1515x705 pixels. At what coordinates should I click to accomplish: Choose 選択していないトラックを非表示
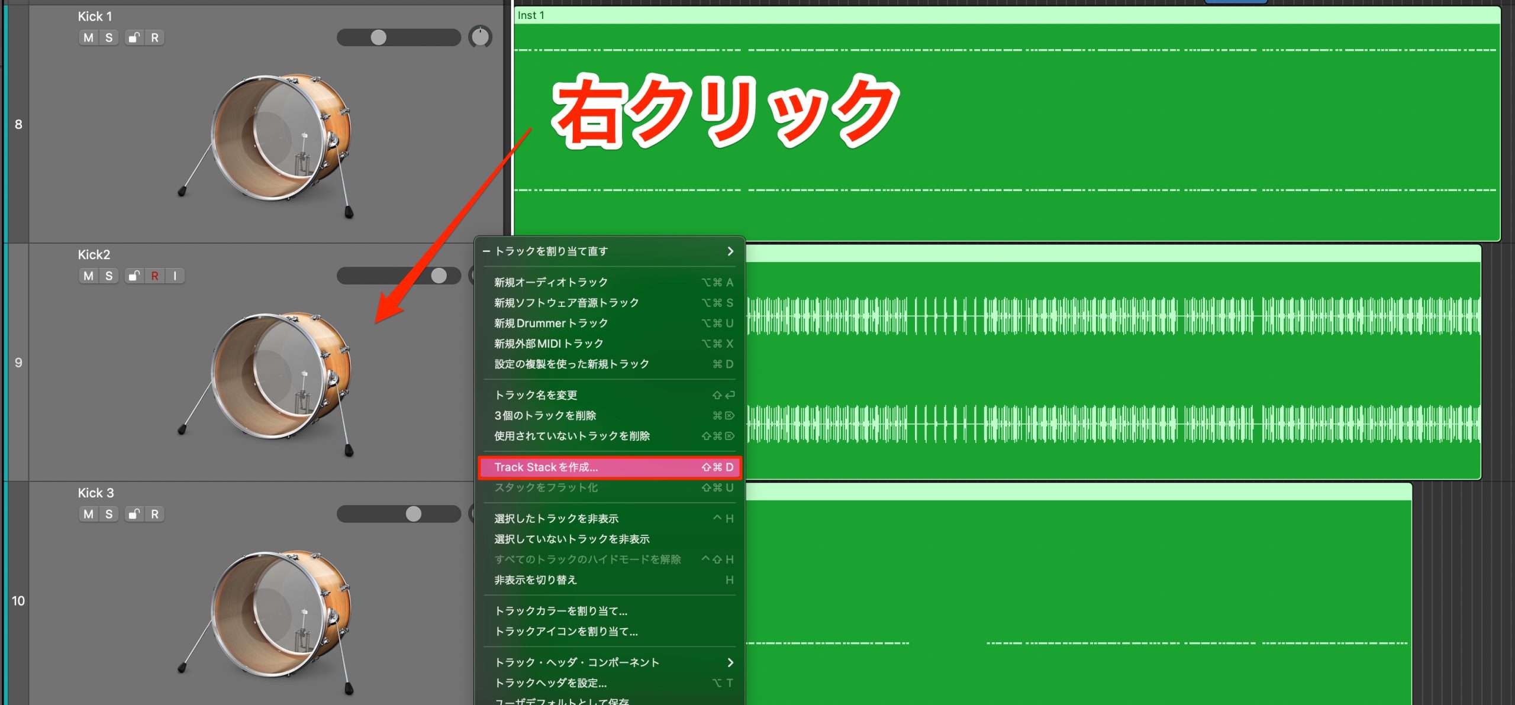pos(610,539)
